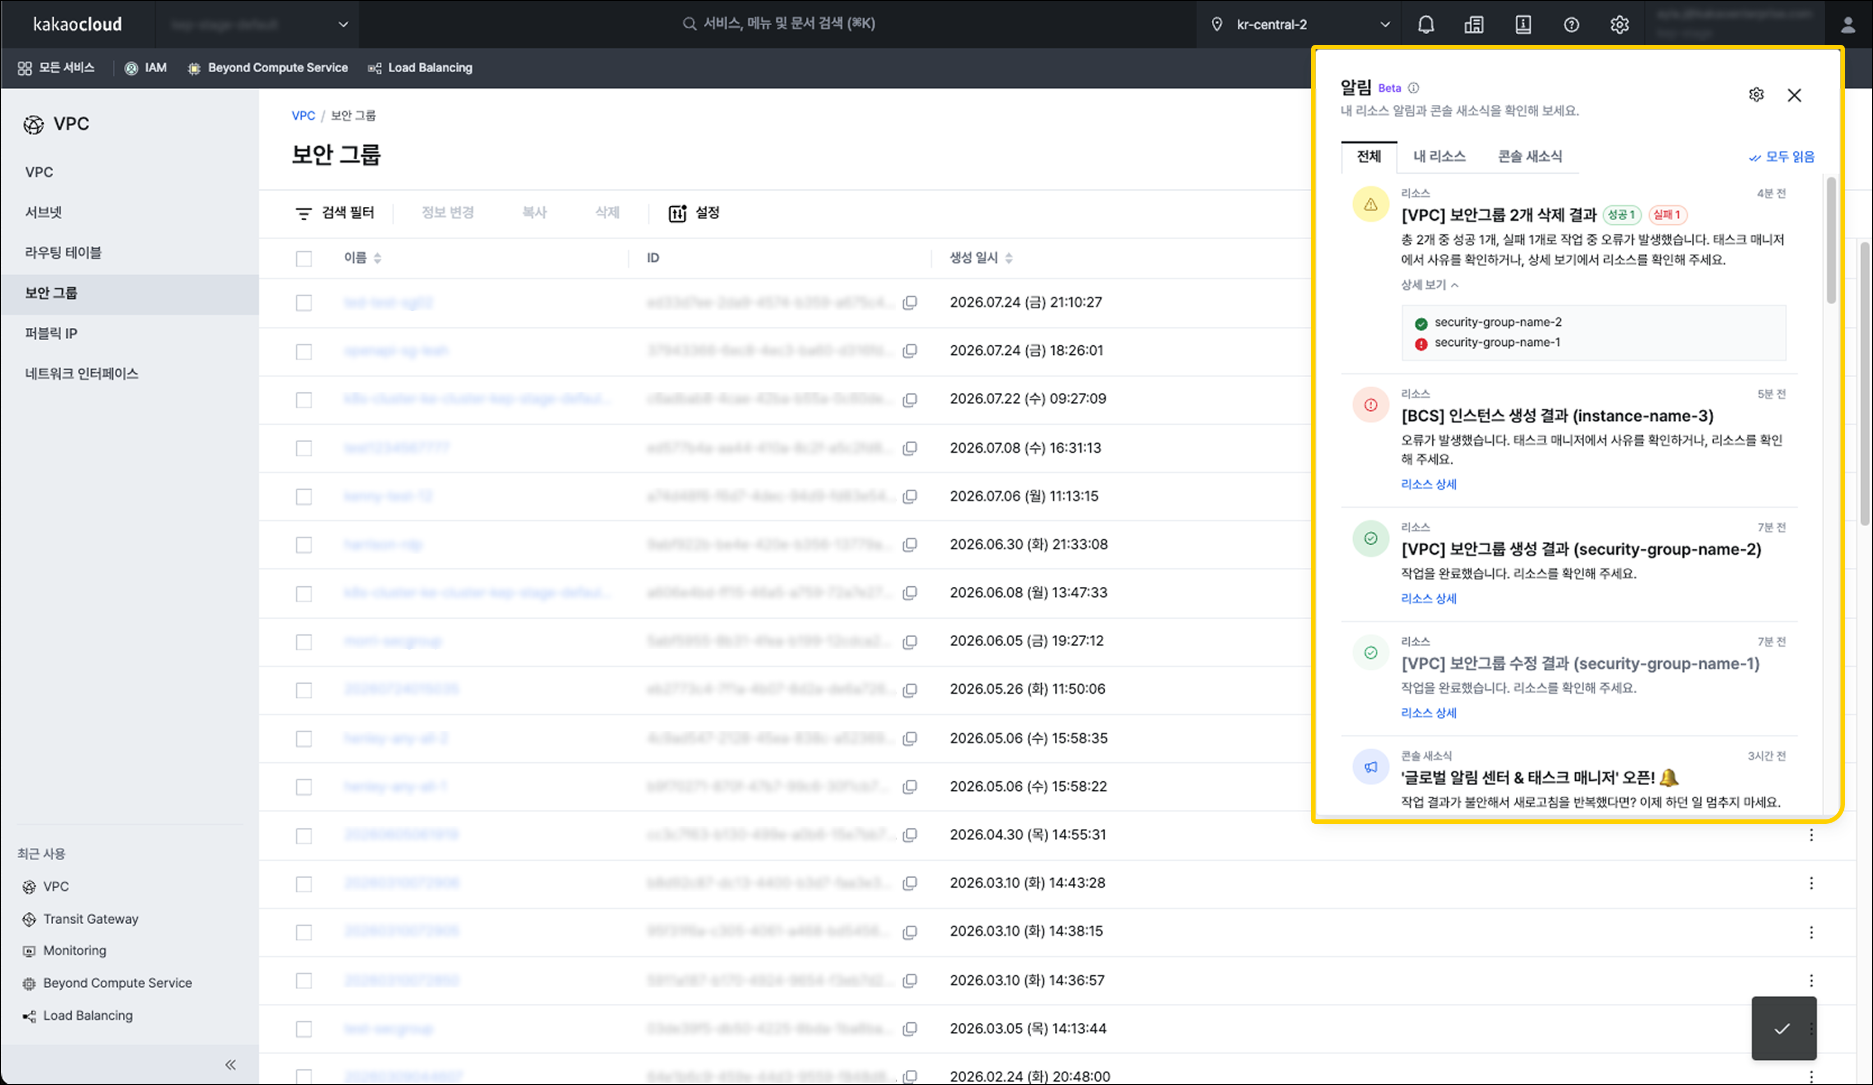1873x1085 pixels.
Task: Open notification panel settings gear
Action: coord(1756,94)
